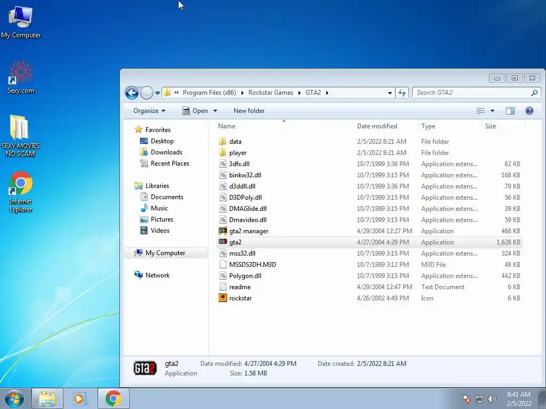The image size is (546, 409).
Task: Click Program Files (x86) in breadcrumb
Action: [209, 93]
